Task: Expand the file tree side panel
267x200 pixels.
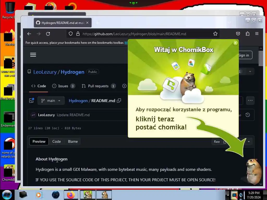Action: click(32, 101)
